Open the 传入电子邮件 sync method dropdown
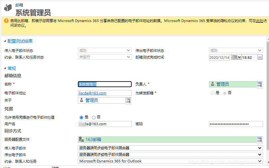Image resolution: width=269 pixels, height=168 pixels. pyautogui.click(x=170, y=148)
